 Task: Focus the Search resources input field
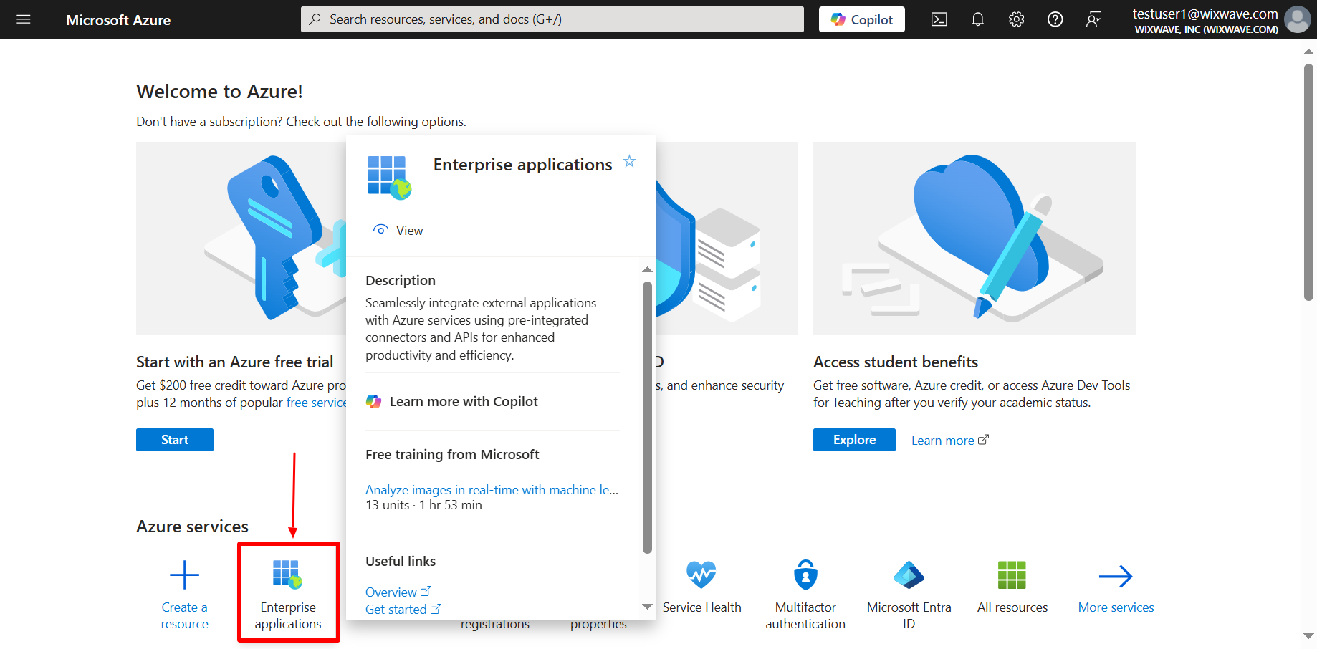point(552,19)
